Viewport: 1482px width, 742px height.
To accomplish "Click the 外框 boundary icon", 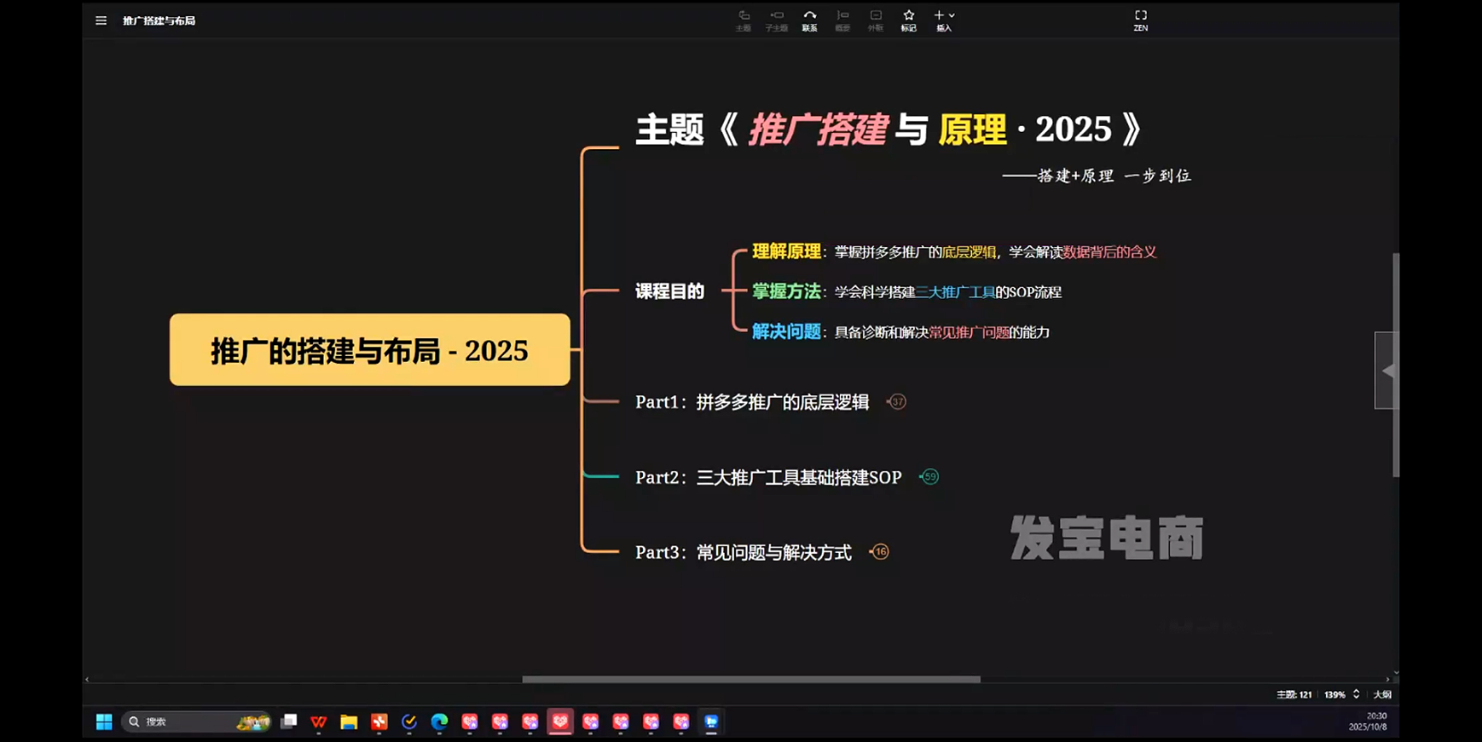I will pyautogui.click(x=875, y=20).
